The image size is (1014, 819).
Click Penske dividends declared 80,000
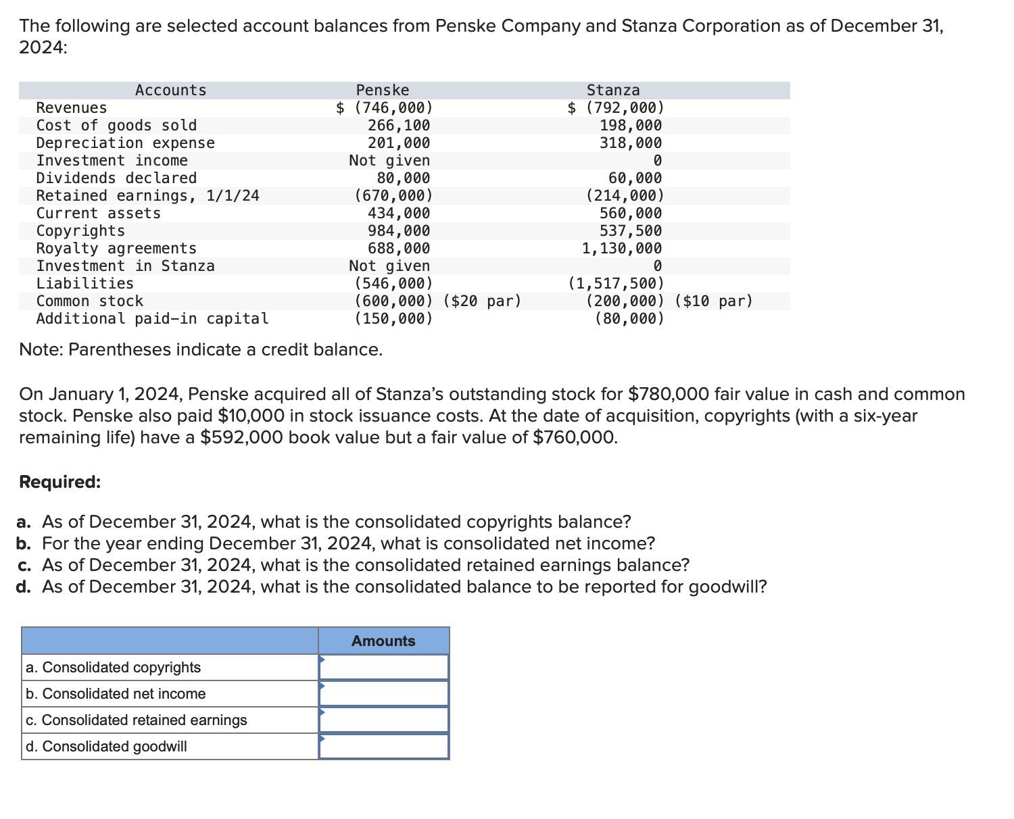(x=404, y=178)
